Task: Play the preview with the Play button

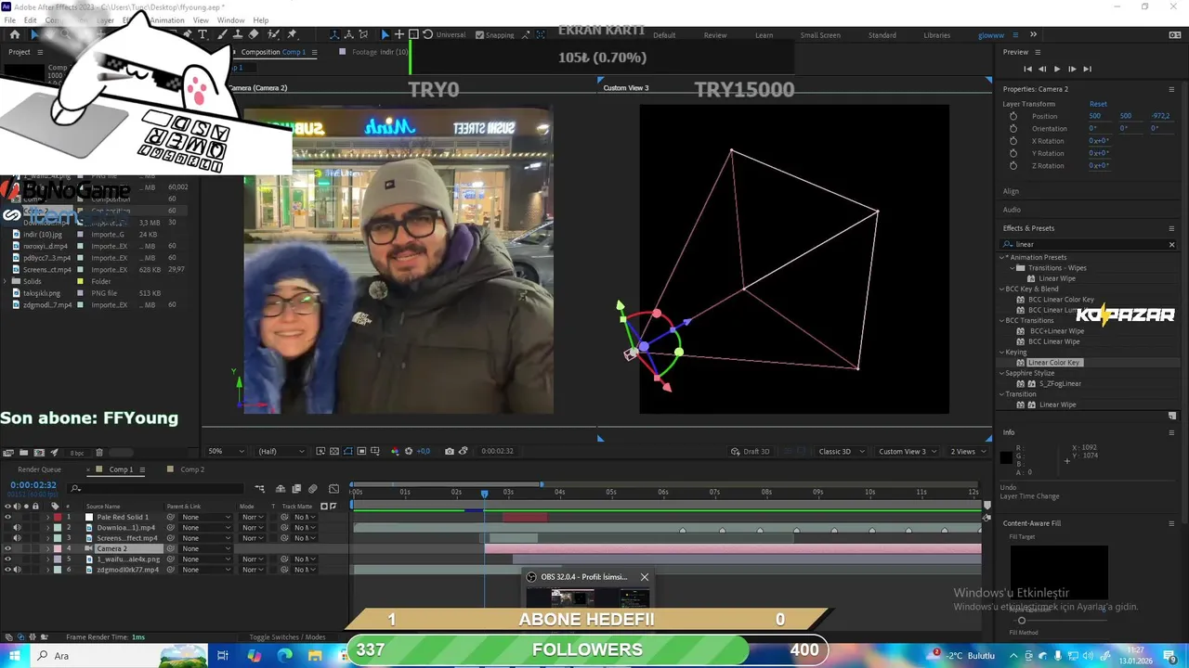Action: [1057, 69]
